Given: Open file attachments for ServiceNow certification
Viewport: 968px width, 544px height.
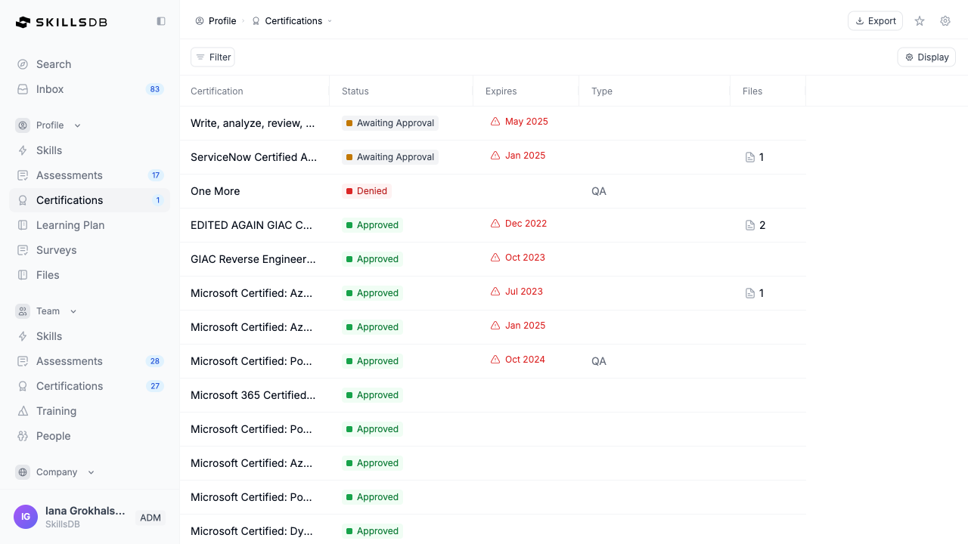Looking at the screenshot, I should (755, 157).
